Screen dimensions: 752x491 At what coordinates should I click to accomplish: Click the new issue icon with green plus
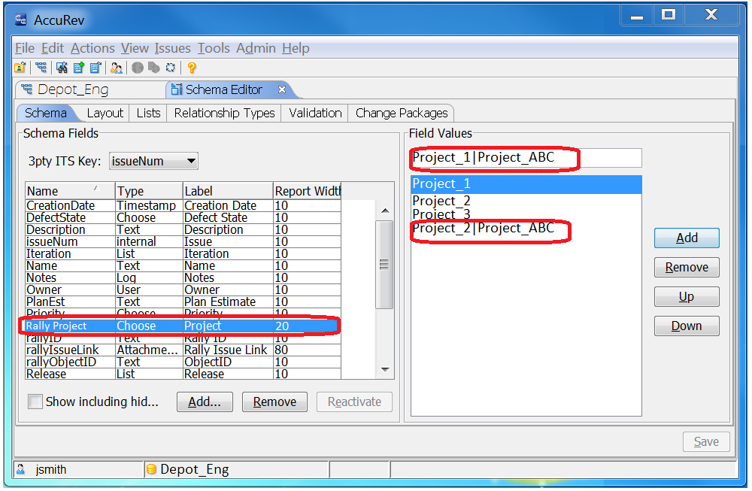78,68
